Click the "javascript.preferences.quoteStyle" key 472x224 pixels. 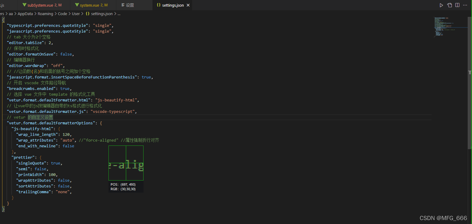coord(47,31)
